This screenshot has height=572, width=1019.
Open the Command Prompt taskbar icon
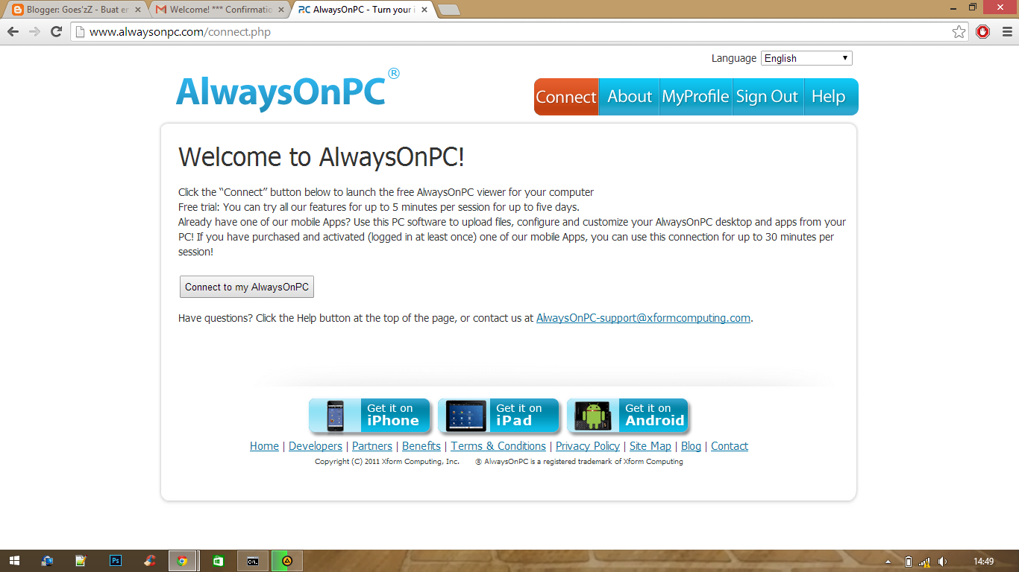tap(253, 561)
